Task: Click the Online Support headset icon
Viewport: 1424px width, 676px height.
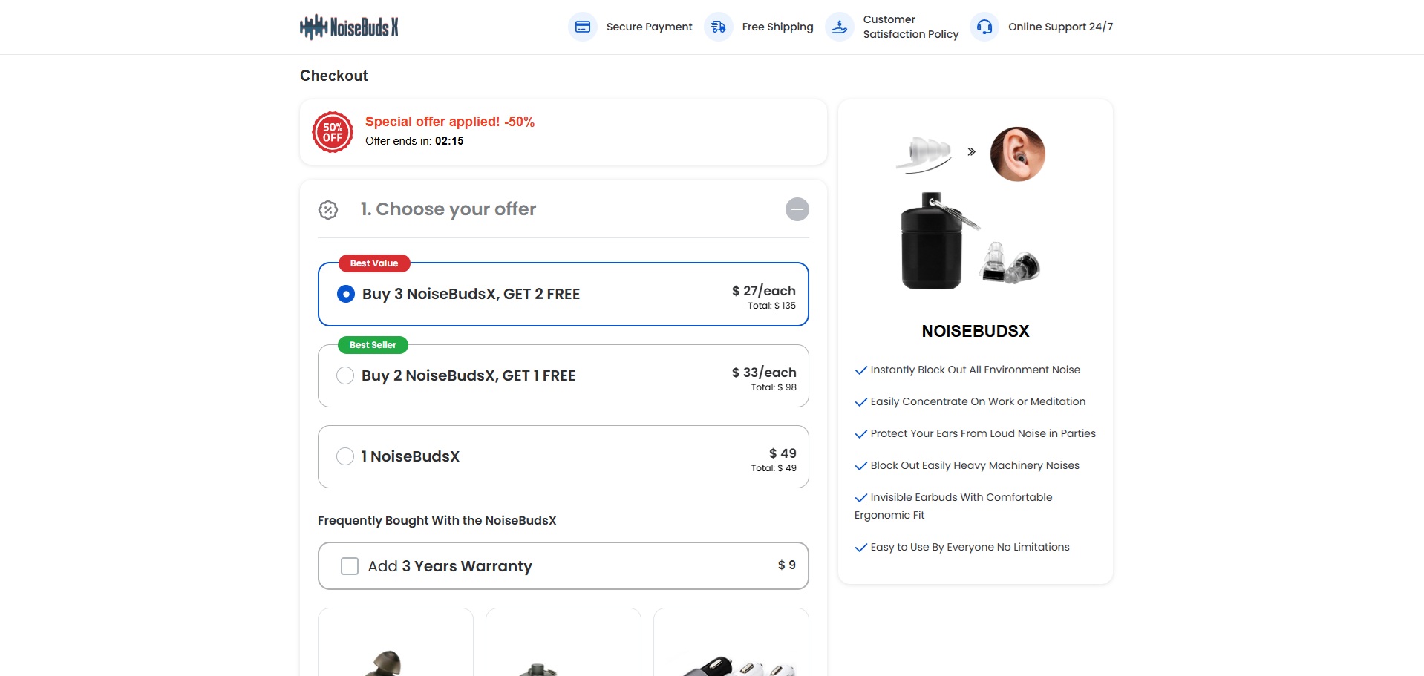Action: pos(984,27)
